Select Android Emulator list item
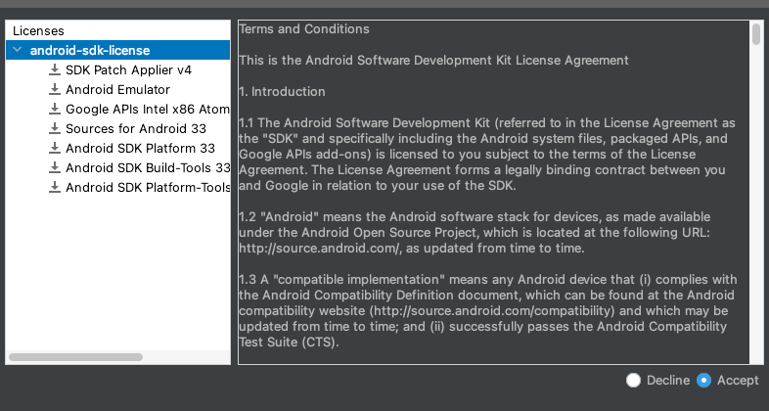769x411 pixels. click(117, 90)
